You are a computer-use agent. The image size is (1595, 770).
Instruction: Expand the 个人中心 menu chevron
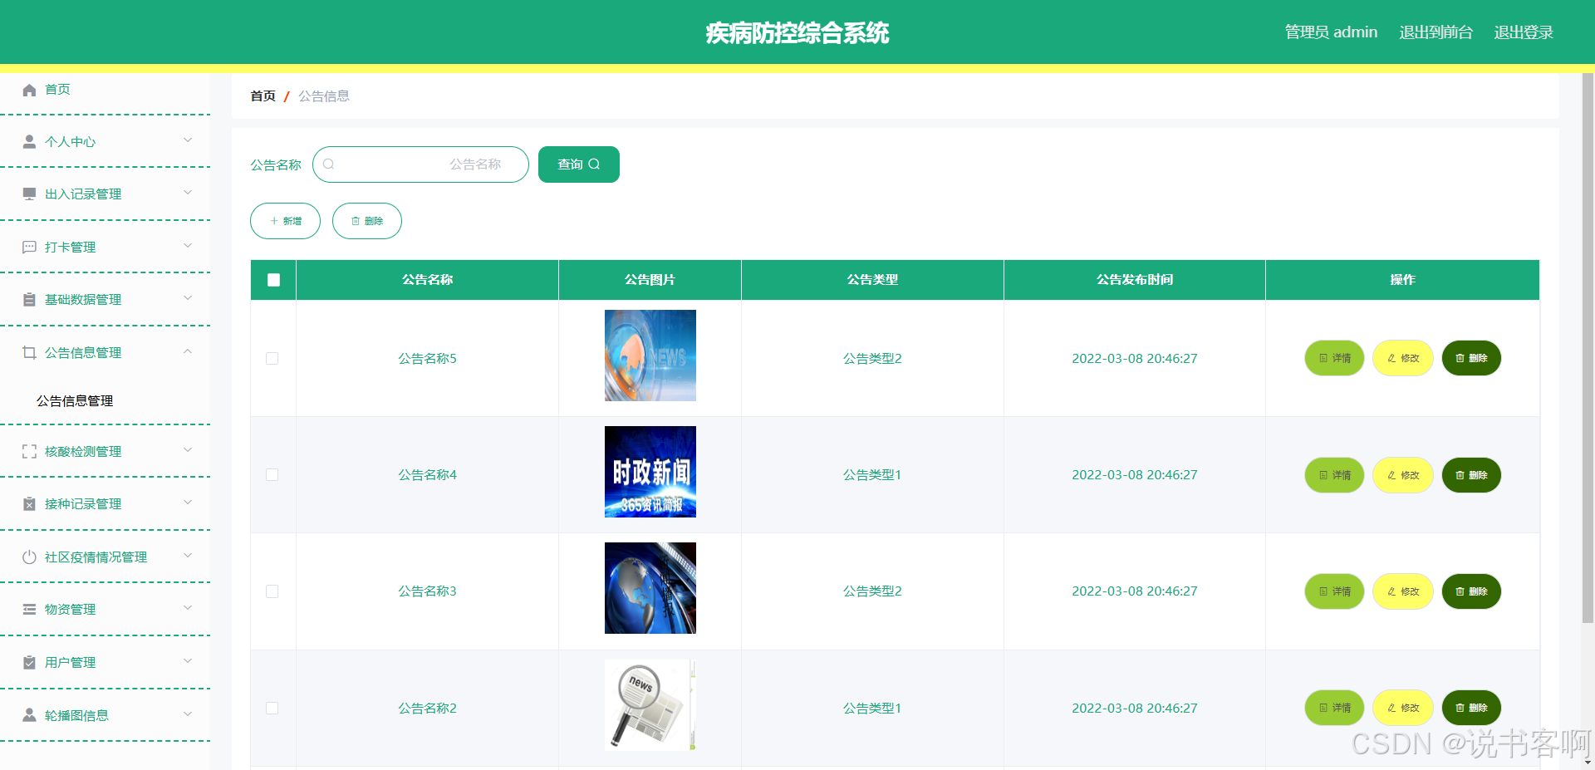188,140
